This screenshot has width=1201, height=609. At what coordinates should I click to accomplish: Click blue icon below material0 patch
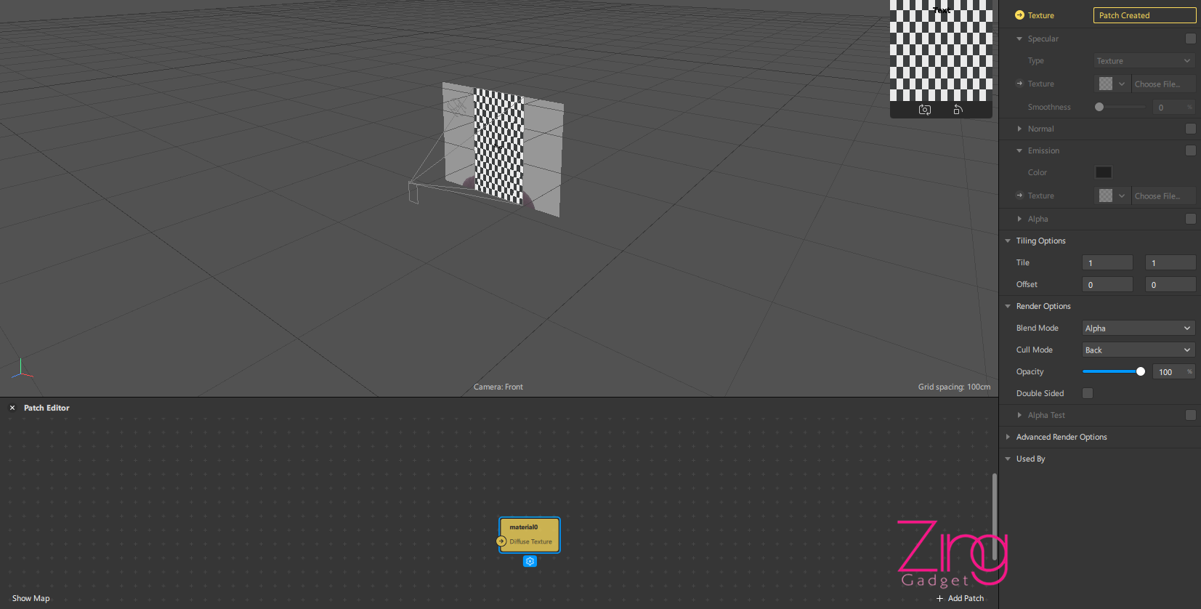[530, 561]
